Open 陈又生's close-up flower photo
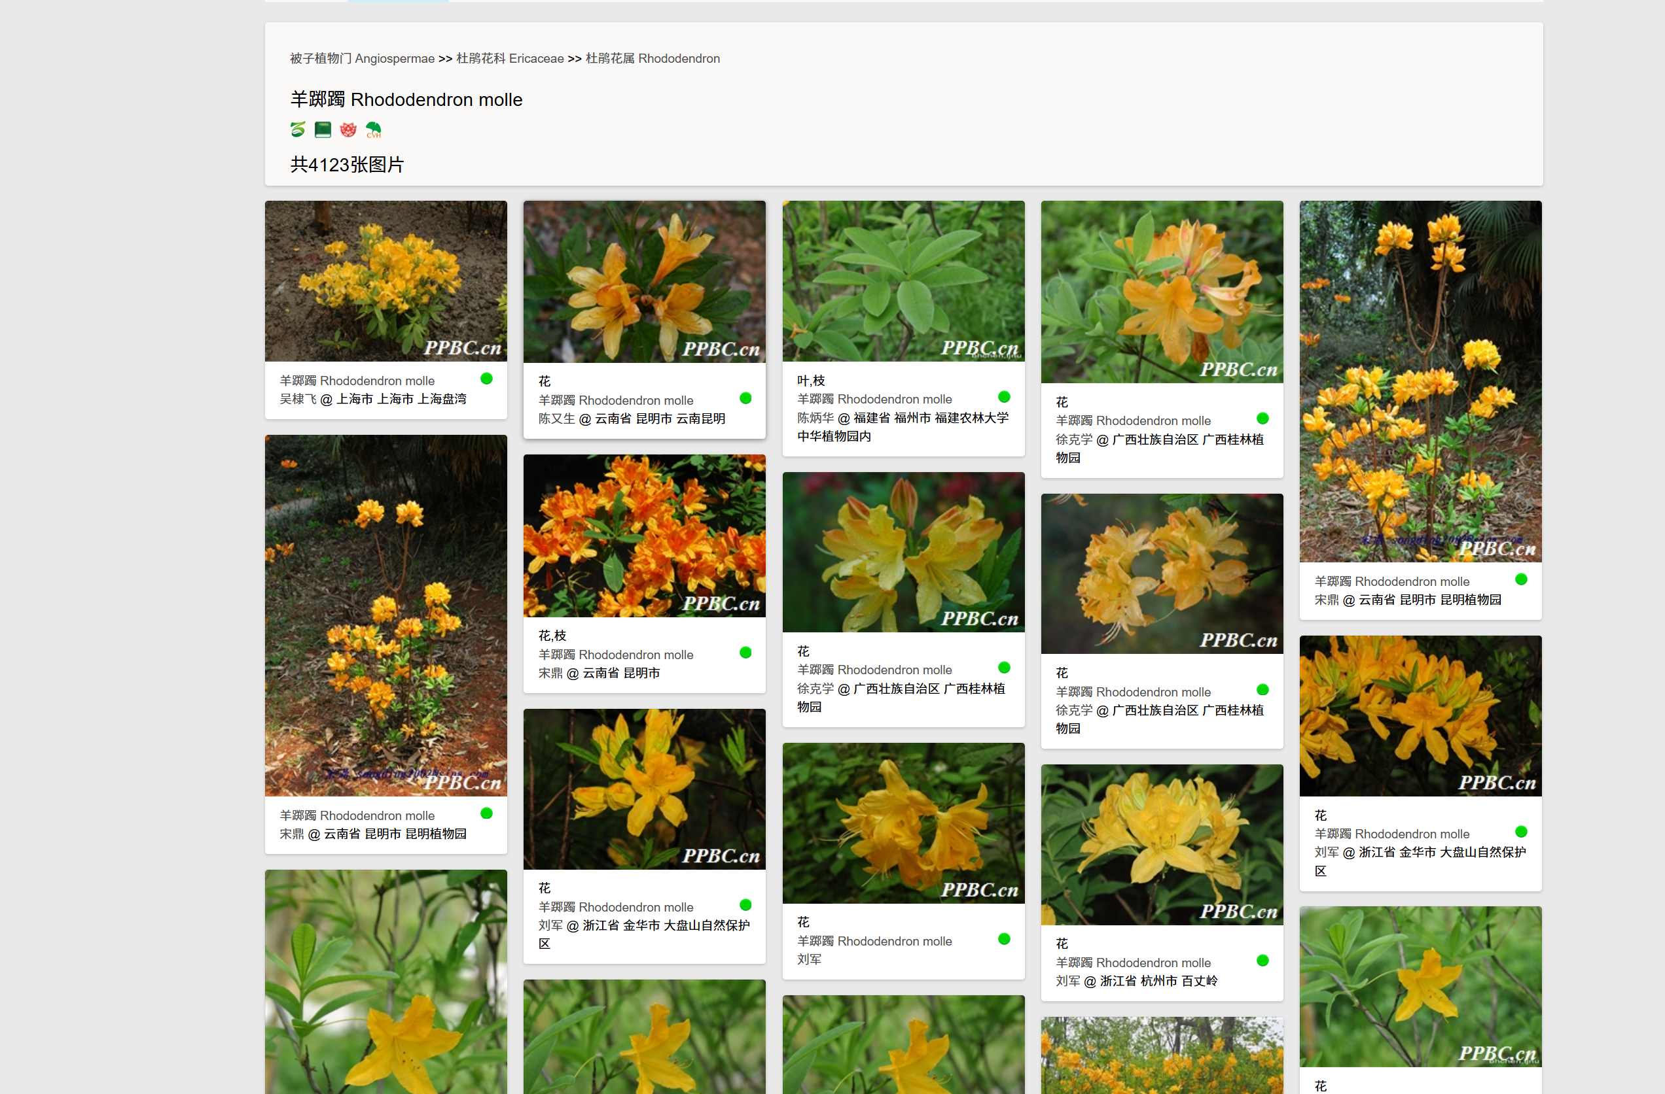This screenshot has height=1094, width=1665. coord(643,282)
